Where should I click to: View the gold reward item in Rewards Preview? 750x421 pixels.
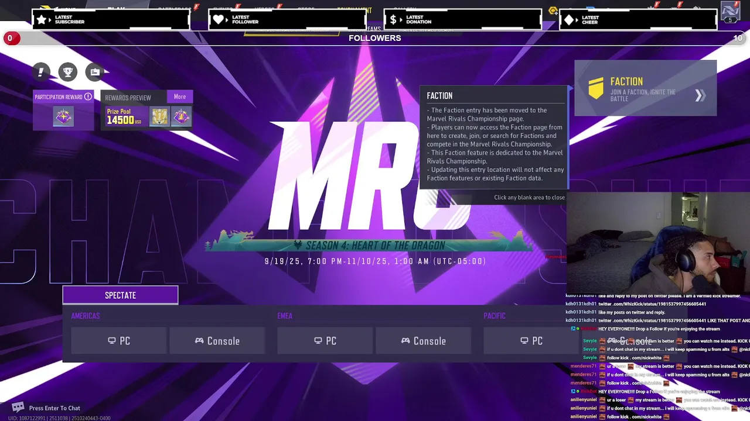pyautogui.click(x=159, y=117)
